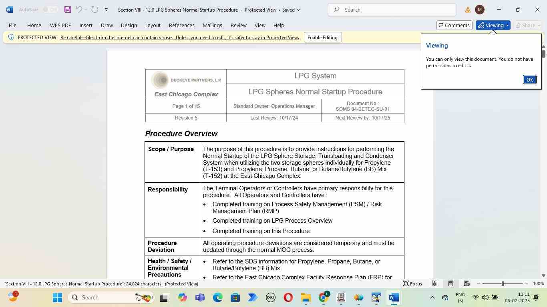This screenshot has height=307, width=547.
Task: Click the Protected View shield icon
Action: click(x=11, y=37)
